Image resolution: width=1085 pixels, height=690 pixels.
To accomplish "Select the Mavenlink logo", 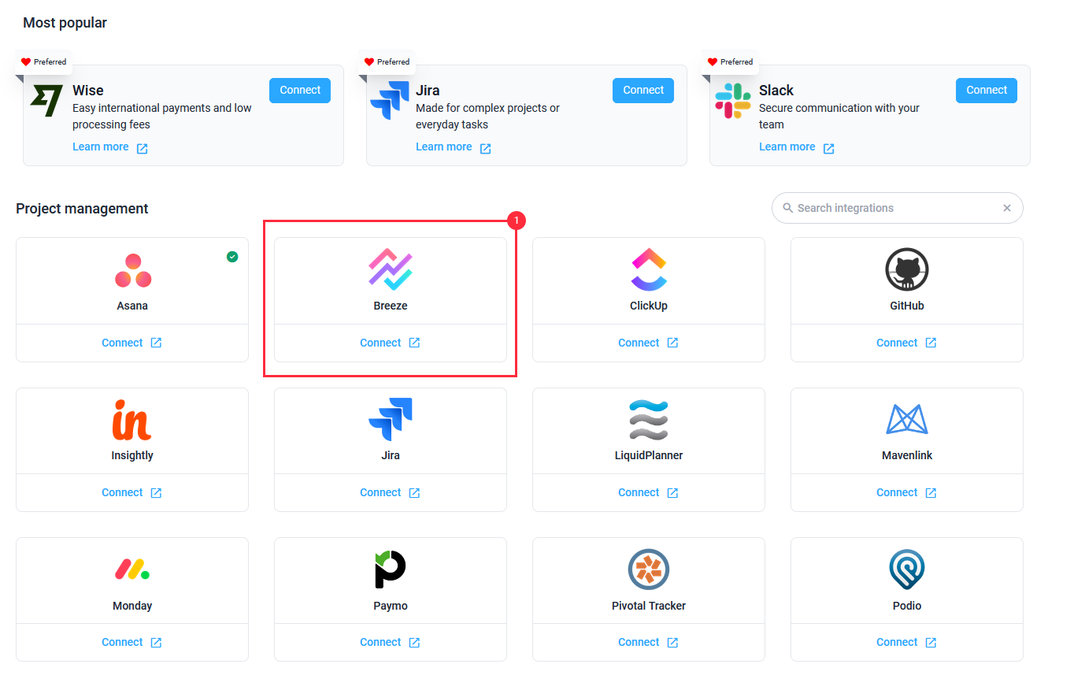I will tap(907, 419).
